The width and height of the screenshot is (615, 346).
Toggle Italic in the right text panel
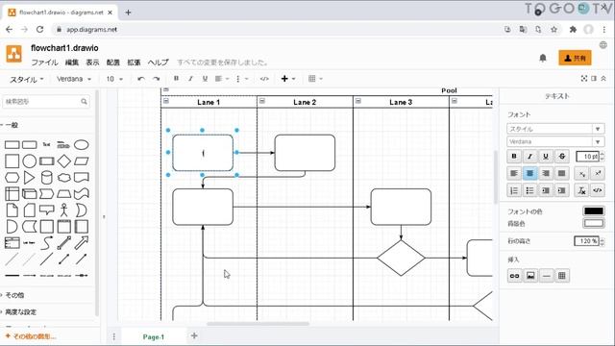[529, 156]
